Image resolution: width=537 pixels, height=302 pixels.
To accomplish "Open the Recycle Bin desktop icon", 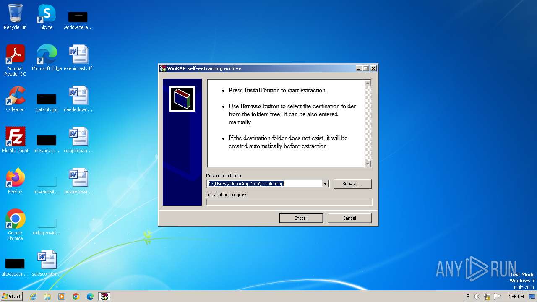I will click(x=15, y=17).
